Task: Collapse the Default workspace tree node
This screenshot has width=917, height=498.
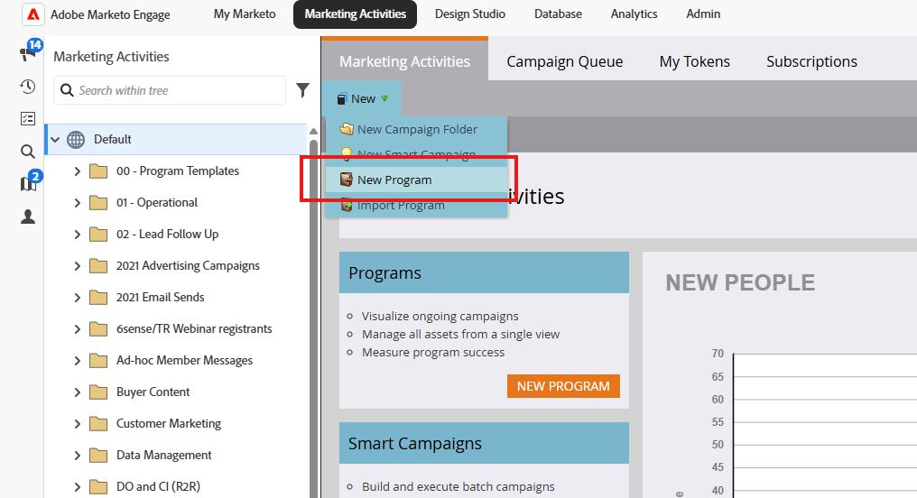Action: tap(56, 140)
